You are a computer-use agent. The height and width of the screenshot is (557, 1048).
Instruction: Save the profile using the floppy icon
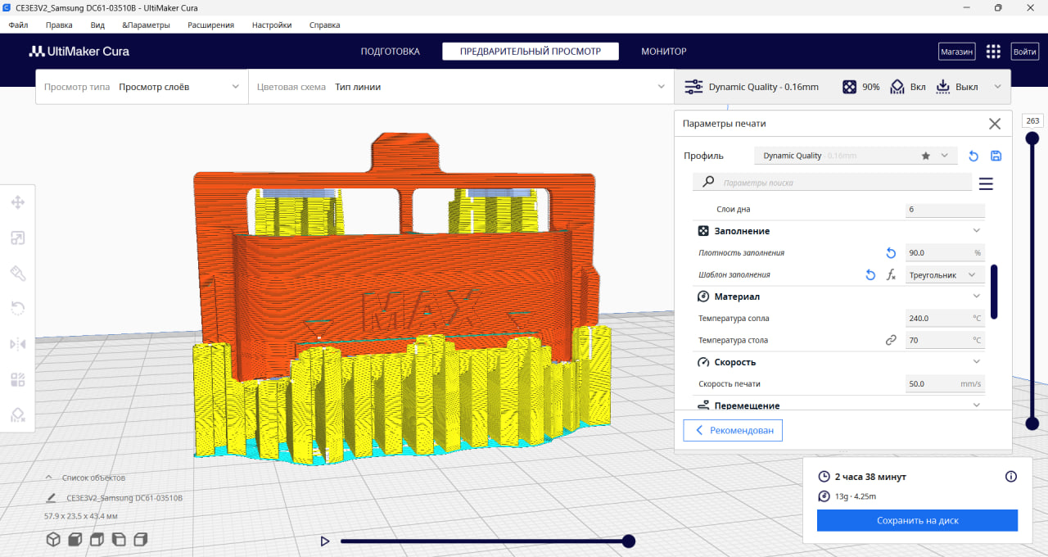[996, 156]
